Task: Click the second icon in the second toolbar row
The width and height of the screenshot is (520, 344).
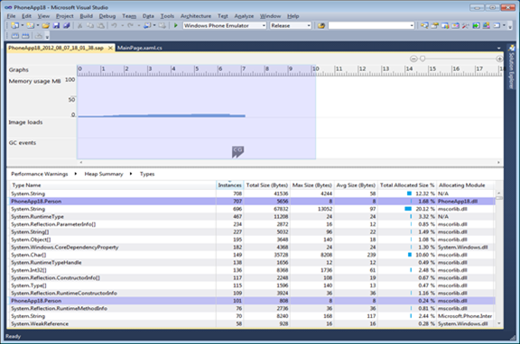Action: (x=25, y=36)
